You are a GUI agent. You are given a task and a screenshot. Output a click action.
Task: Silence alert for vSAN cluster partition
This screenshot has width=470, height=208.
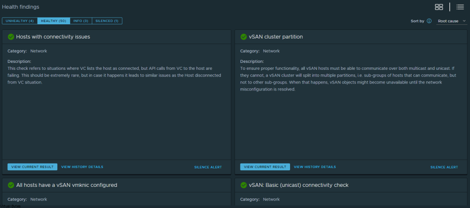(x=444, y=167)
